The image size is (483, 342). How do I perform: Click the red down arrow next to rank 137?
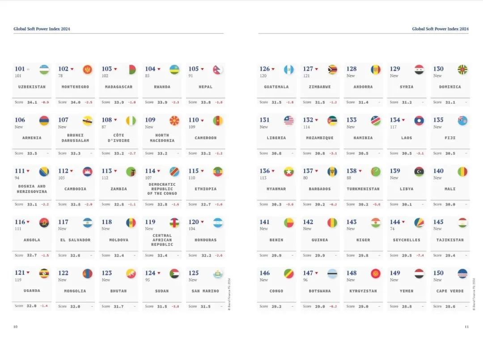click(x=317, y=171)
